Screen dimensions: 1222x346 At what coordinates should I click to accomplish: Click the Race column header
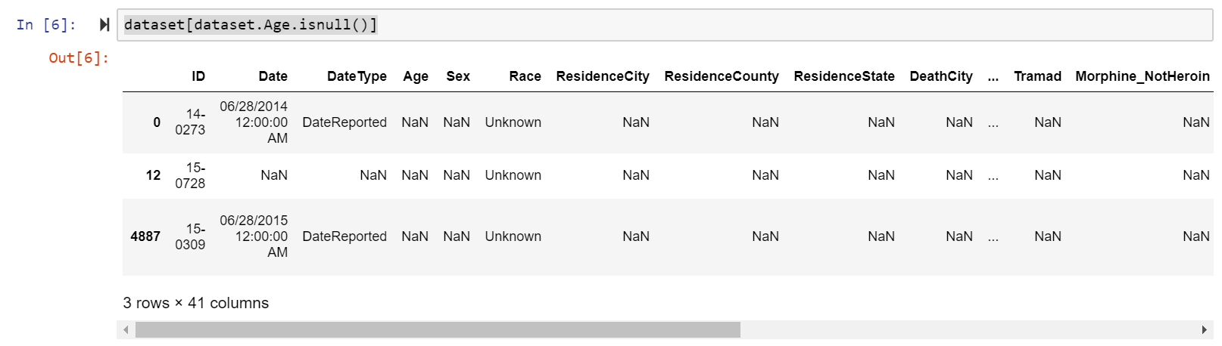click(x=525, y=76)
